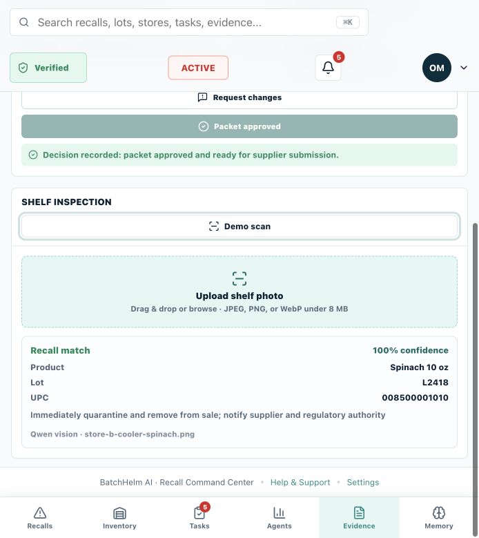
Task: Click the Verified status badge
Action: pyautogui.click(x=48, y=68)
